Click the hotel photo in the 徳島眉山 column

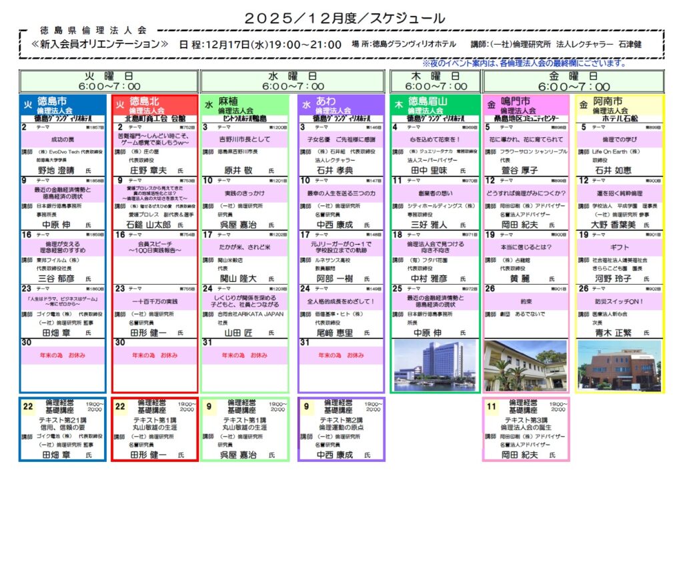point(434,365)
